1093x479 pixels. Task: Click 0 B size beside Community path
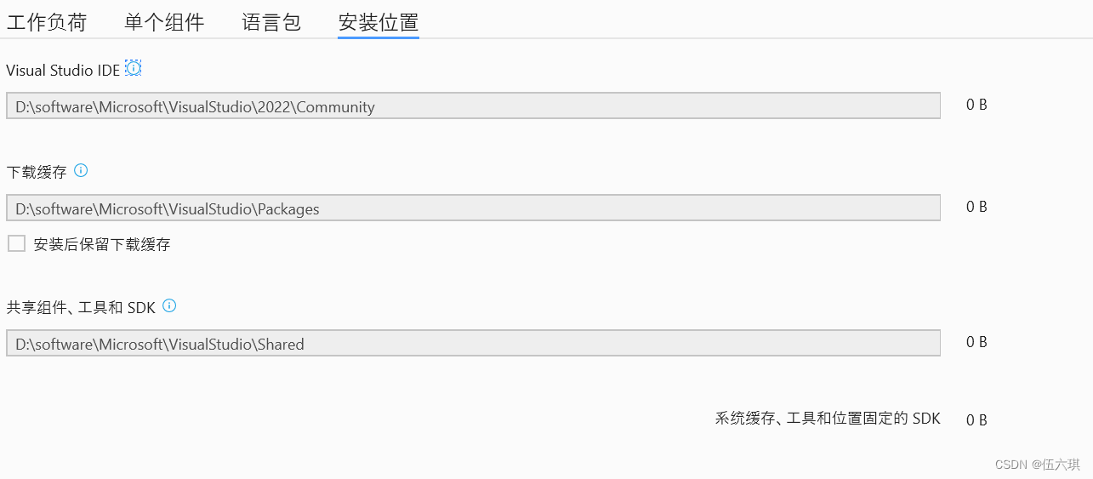click(x=976, y=105)
